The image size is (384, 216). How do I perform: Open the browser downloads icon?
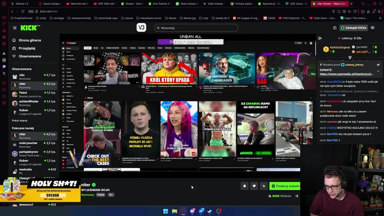[374, 11]
